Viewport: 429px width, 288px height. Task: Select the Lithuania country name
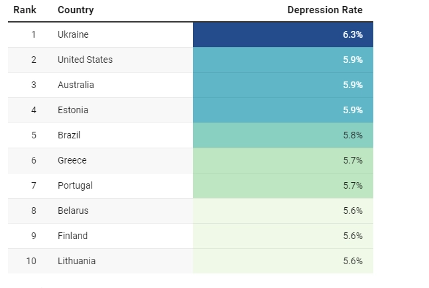pos(76,261)
